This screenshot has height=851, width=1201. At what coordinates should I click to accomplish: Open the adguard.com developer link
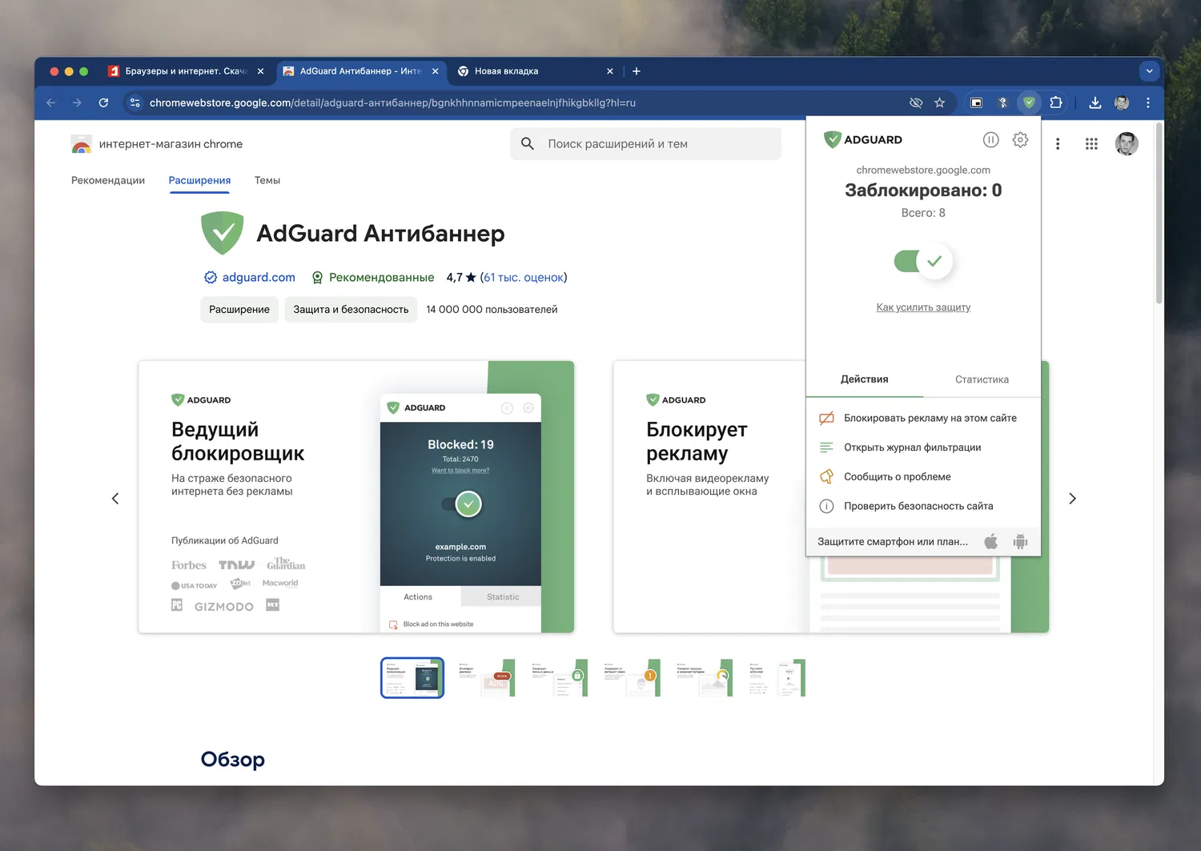[259, 277]
